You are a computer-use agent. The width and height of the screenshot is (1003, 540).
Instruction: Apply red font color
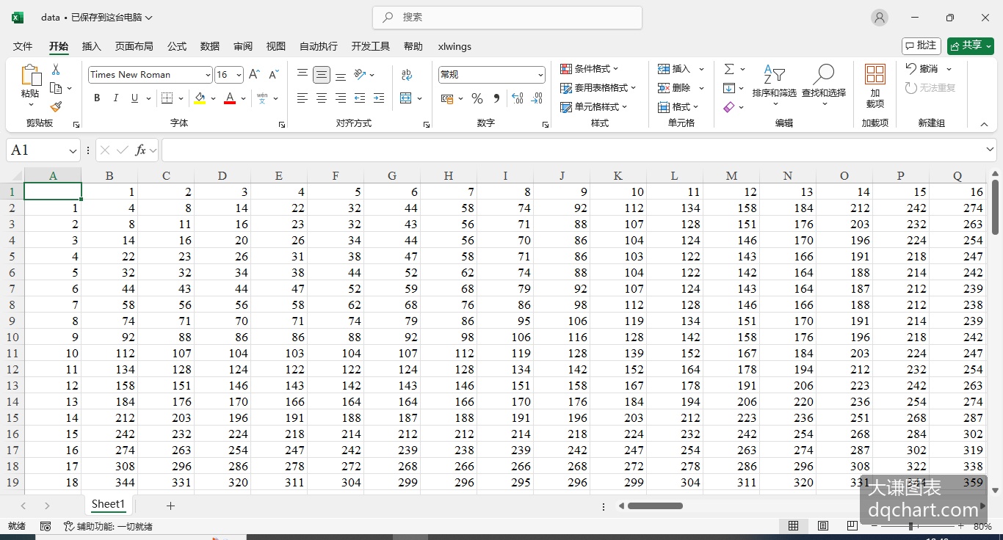coord(230,98)
